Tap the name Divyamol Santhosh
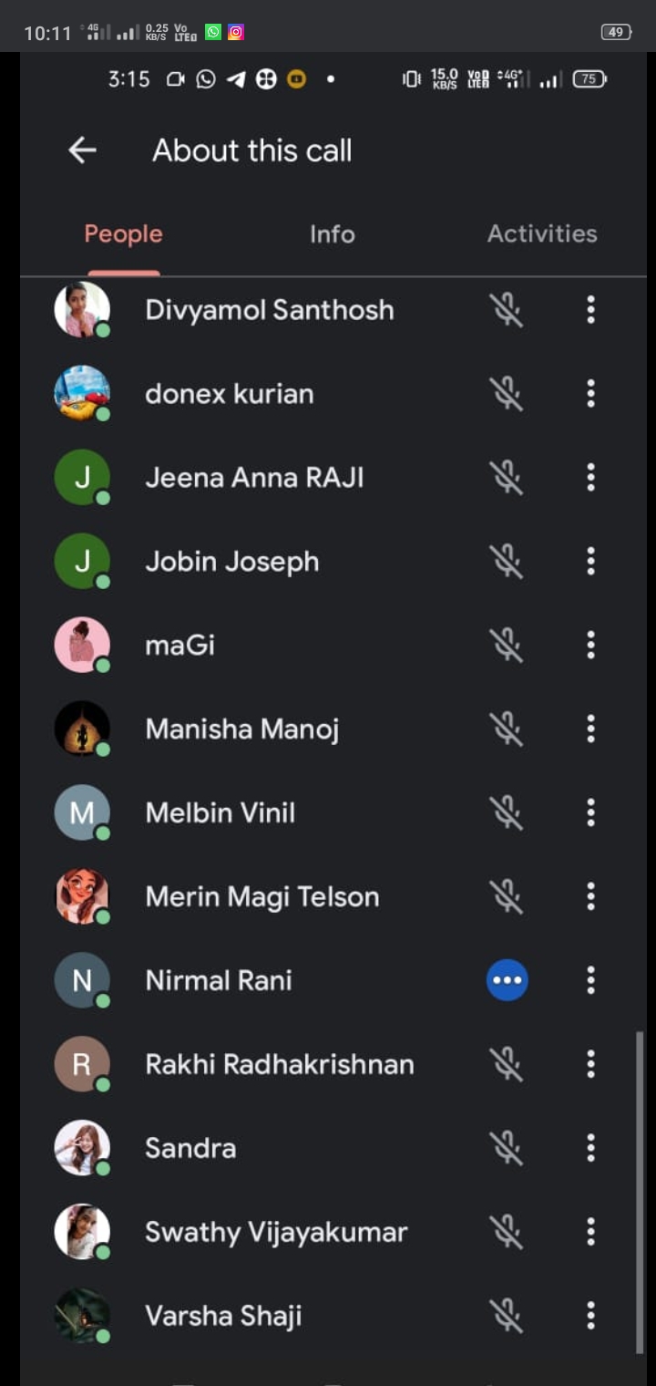Viewport: 656px width, 1386px height. click(x=270, y=310)
